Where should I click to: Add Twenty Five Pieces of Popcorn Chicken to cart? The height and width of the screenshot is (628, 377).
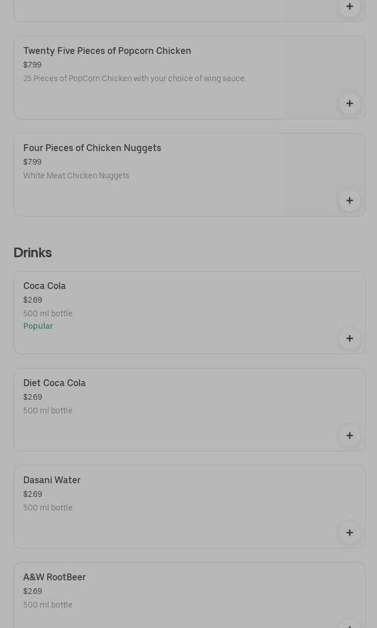point(349,103)
